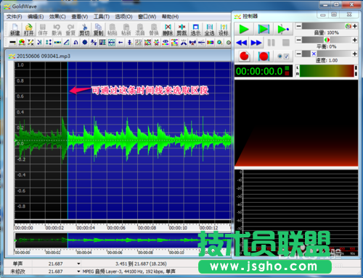Start recording with the red record button
This screenshot has width=363, height=278.
(245, 56)
